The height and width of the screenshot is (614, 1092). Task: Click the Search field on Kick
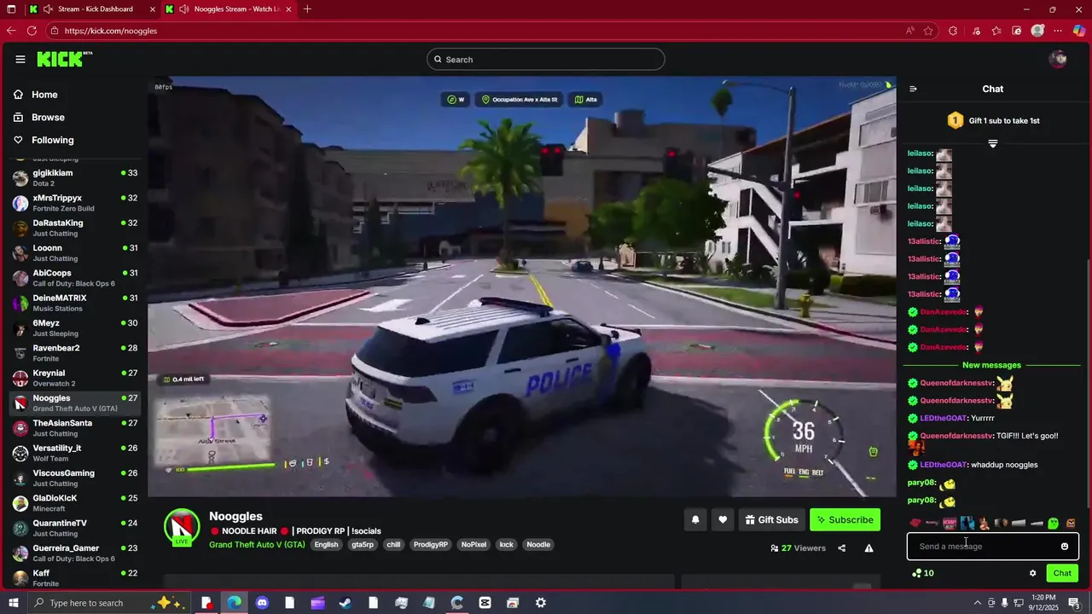(546, 60)
